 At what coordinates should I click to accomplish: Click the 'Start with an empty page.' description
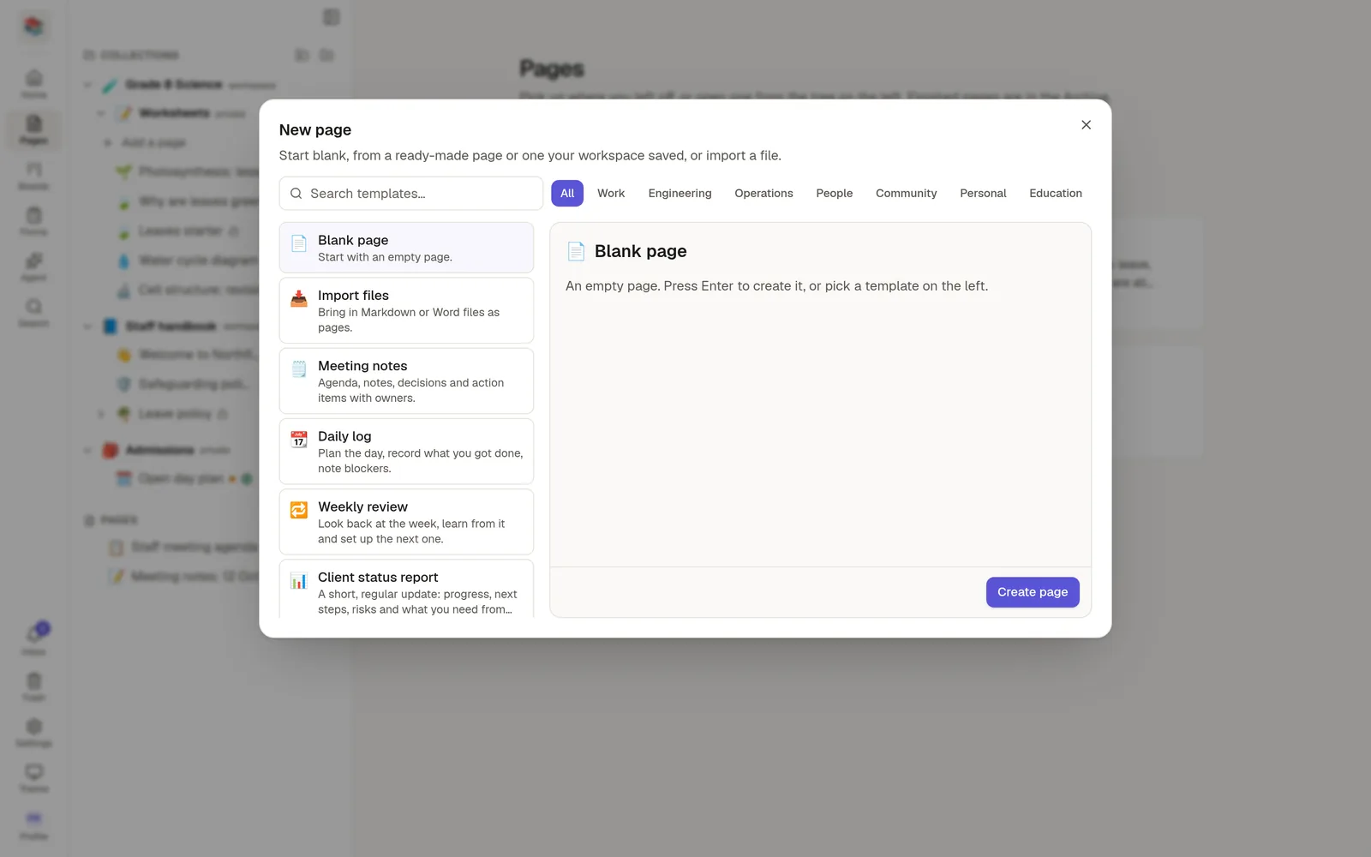385,257
